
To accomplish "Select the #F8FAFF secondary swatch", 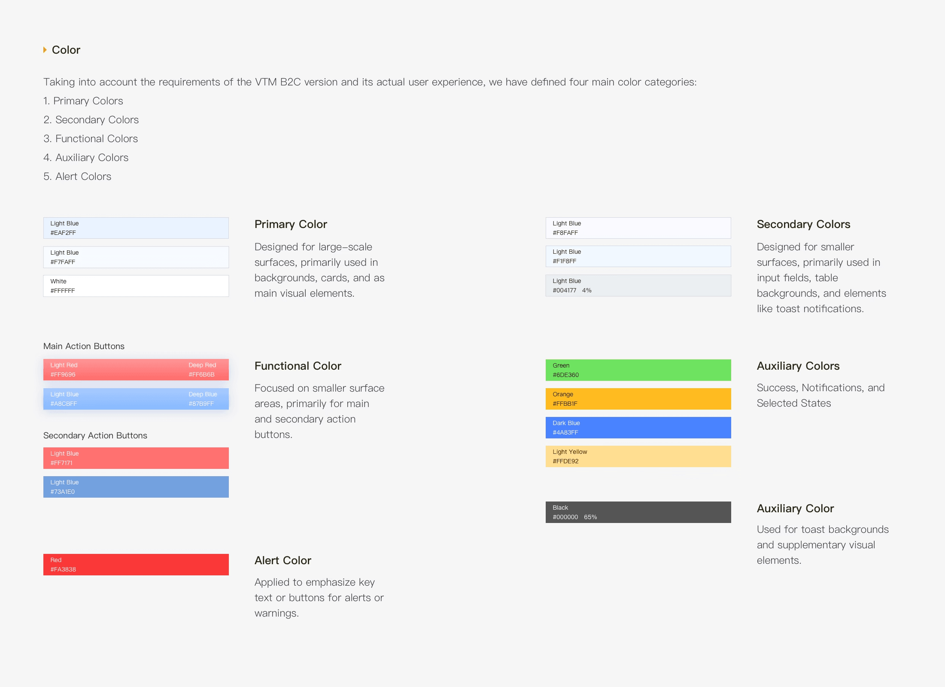I will point(638,228).
